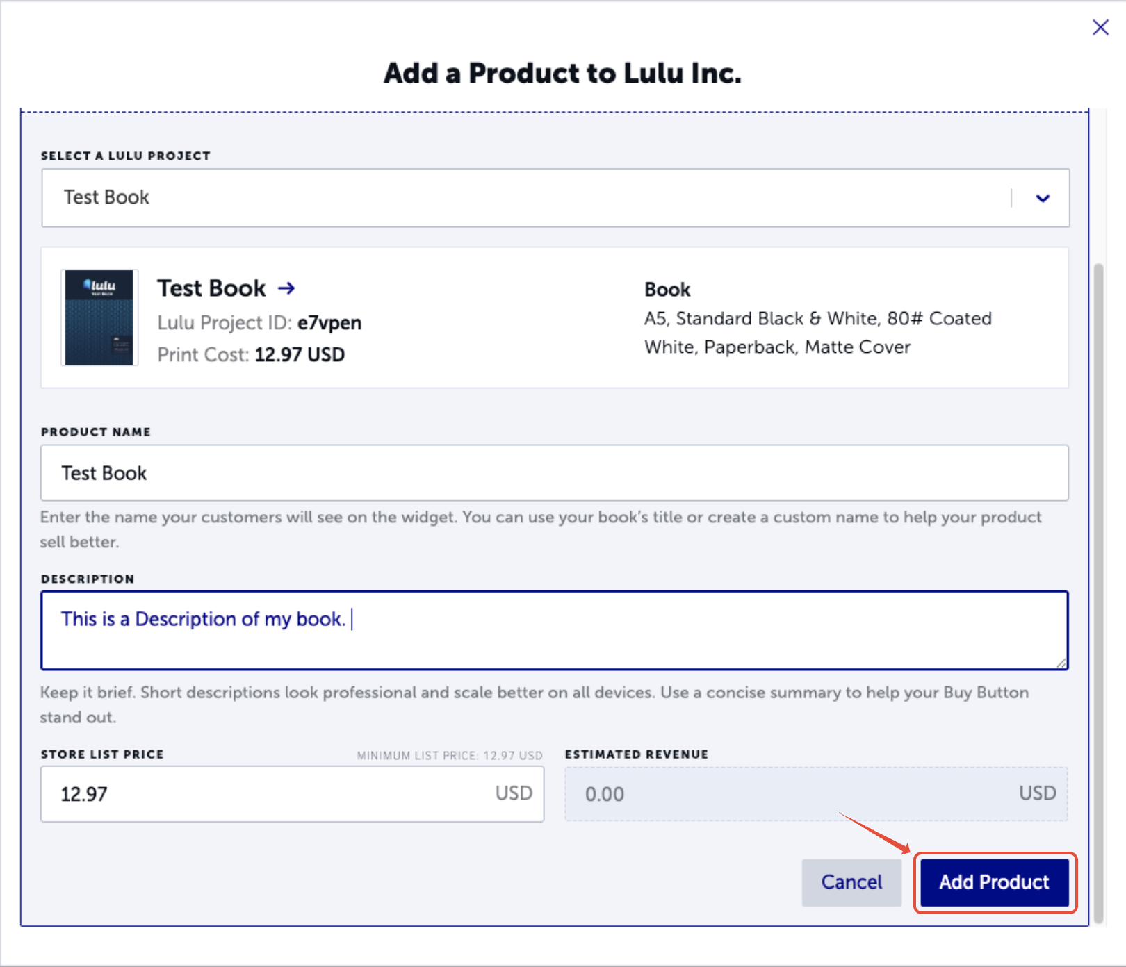1126x967 pixels.
Task: Click the Estimated Revenue field
Action: [x=816, y=794]
